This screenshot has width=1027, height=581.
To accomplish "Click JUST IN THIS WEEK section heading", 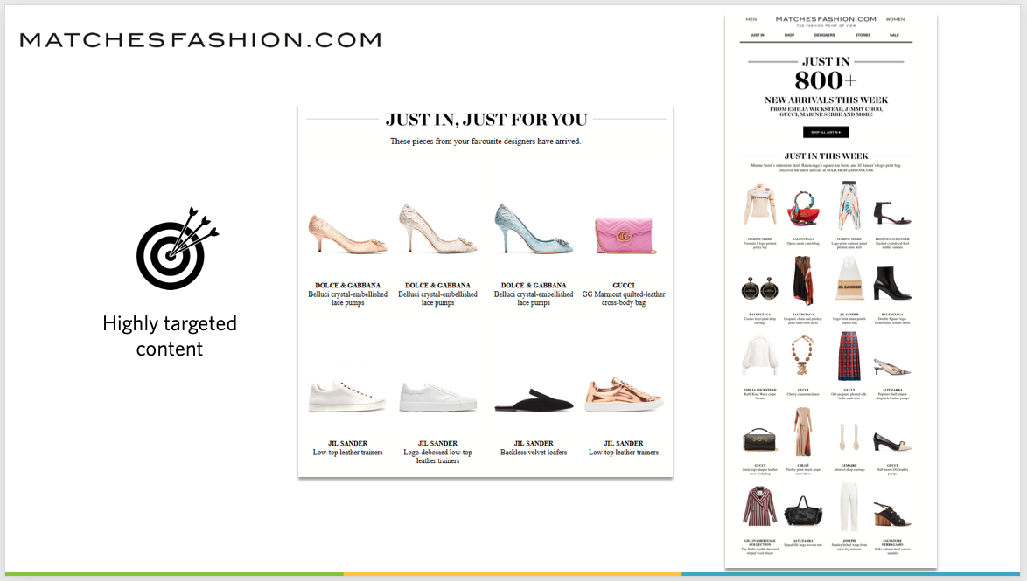I will point(826,156).
